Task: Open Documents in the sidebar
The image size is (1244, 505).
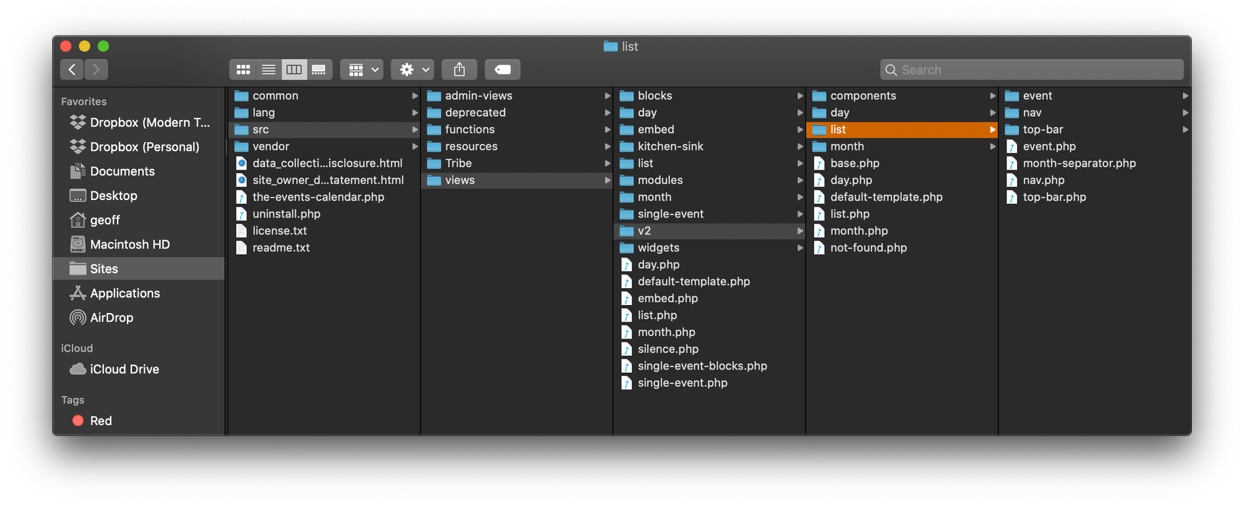Action: [139, 171]
